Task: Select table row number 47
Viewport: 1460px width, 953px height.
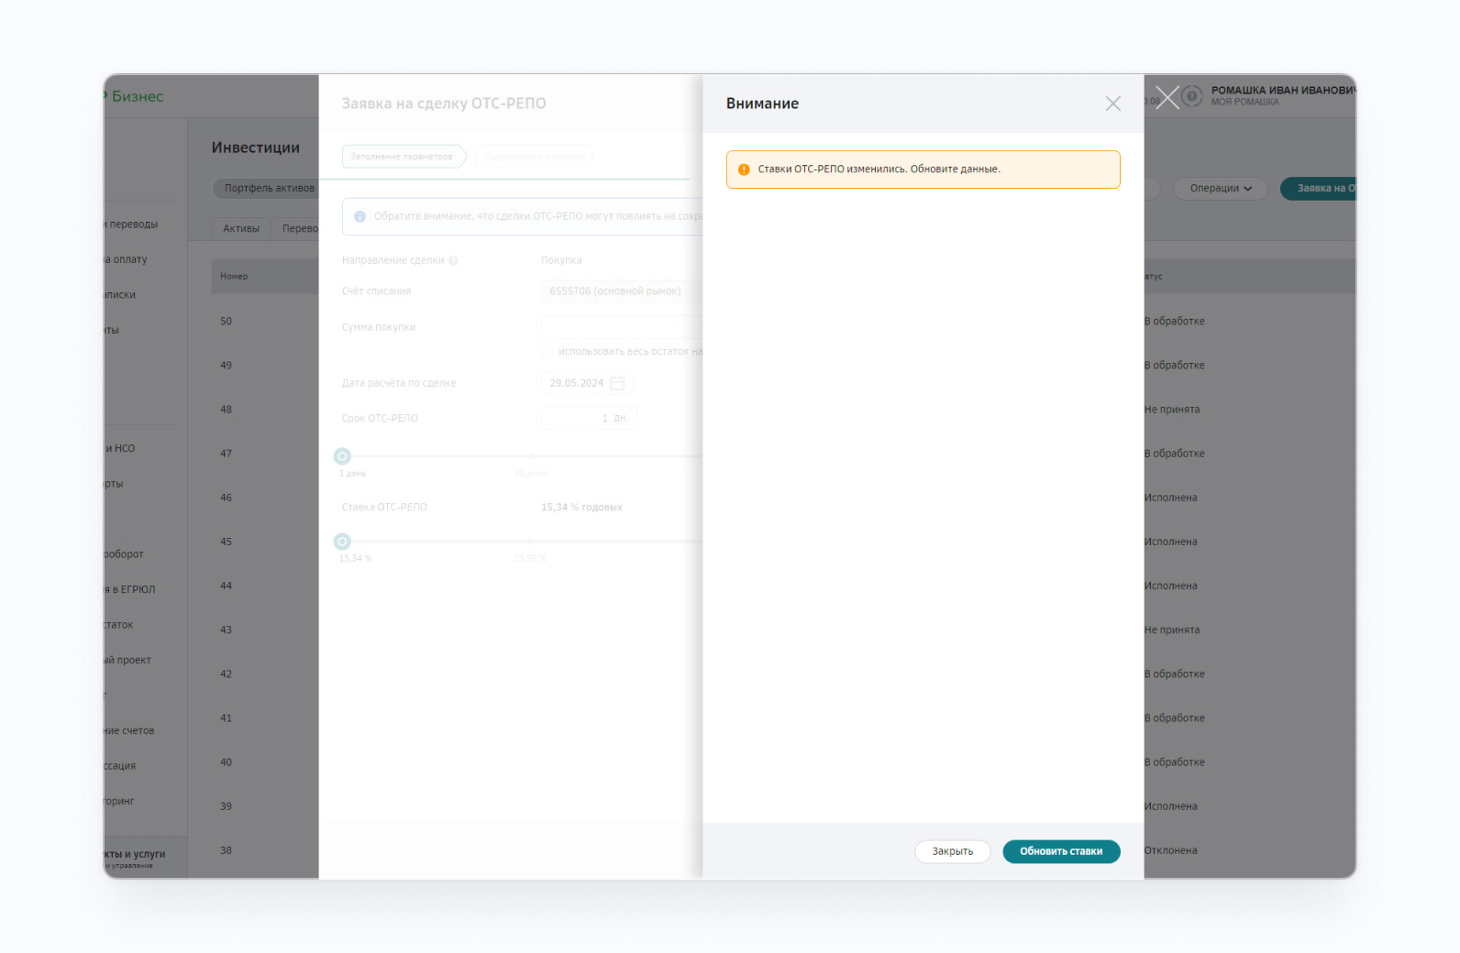Action: coord(226,454)
